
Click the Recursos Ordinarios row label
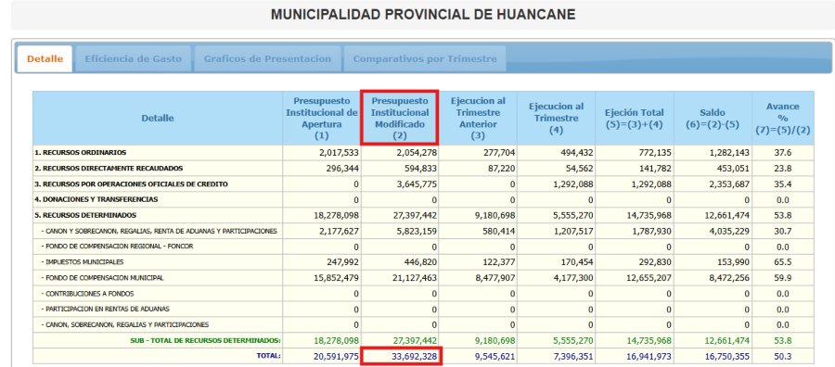click(80, 153)
